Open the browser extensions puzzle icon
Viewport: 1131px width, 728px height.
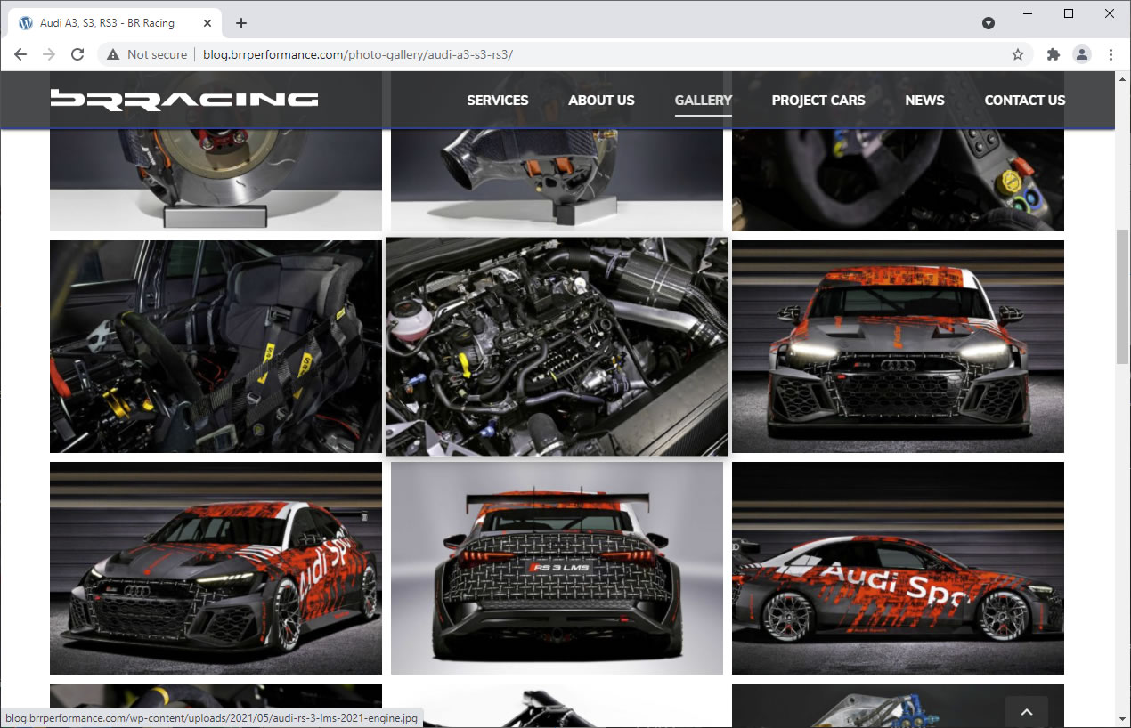[x=1054, y=54]
